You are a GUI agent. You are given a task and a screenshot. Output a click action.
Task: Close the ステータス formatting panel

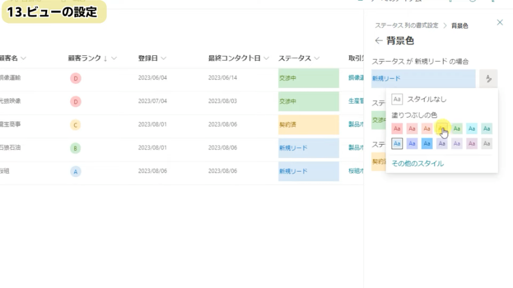[x=499, y=22]
